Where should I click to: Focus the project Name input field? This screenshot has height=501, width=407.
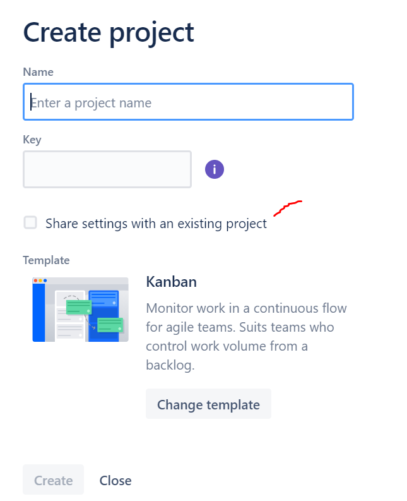pos(188,102)
